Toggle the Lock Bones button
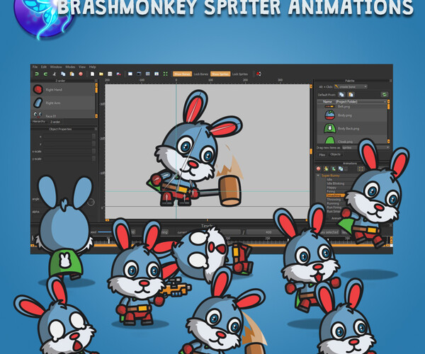 coord(201,74)
